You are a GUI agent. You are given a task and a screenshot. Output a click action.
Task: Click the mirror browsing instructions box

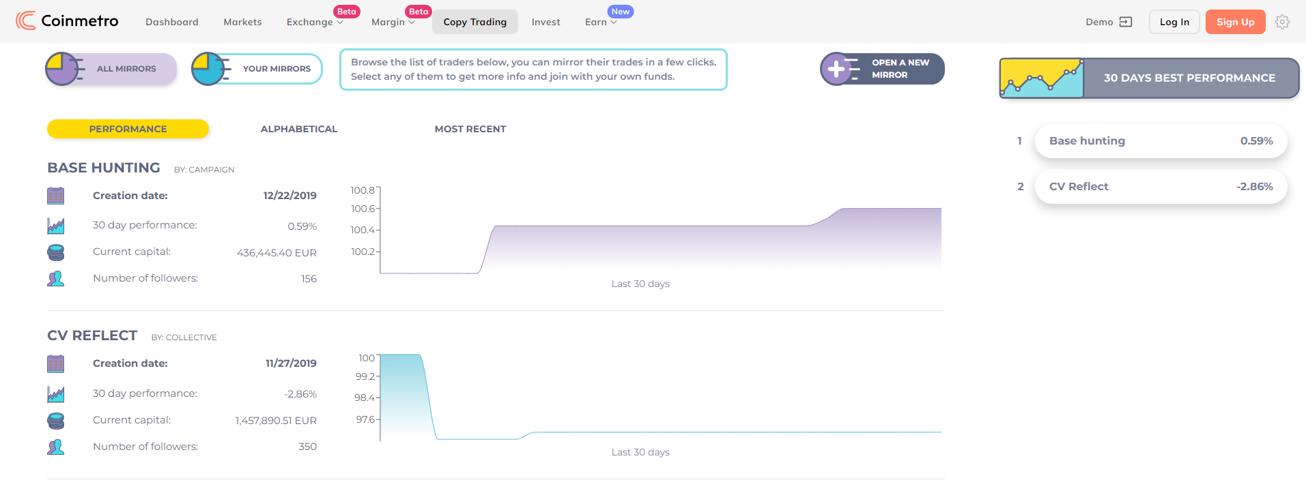tap(533, 70)
